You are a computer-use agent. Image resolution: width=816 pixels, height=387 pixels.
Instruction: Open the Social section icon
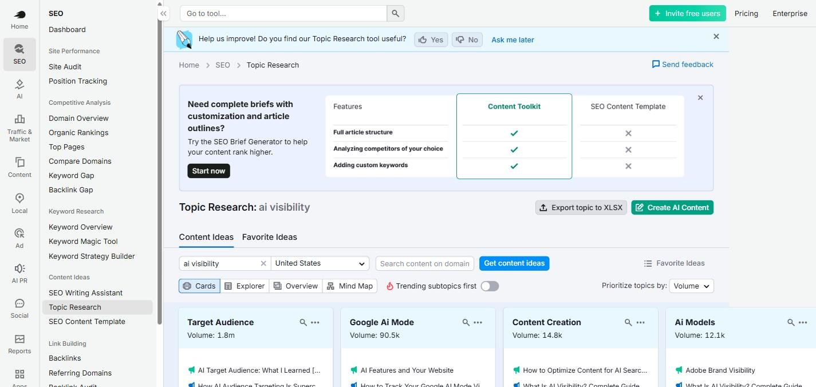(19, 308)
